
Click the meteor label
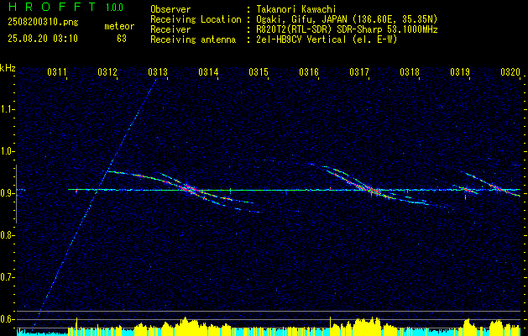click(x=119, y=26)
